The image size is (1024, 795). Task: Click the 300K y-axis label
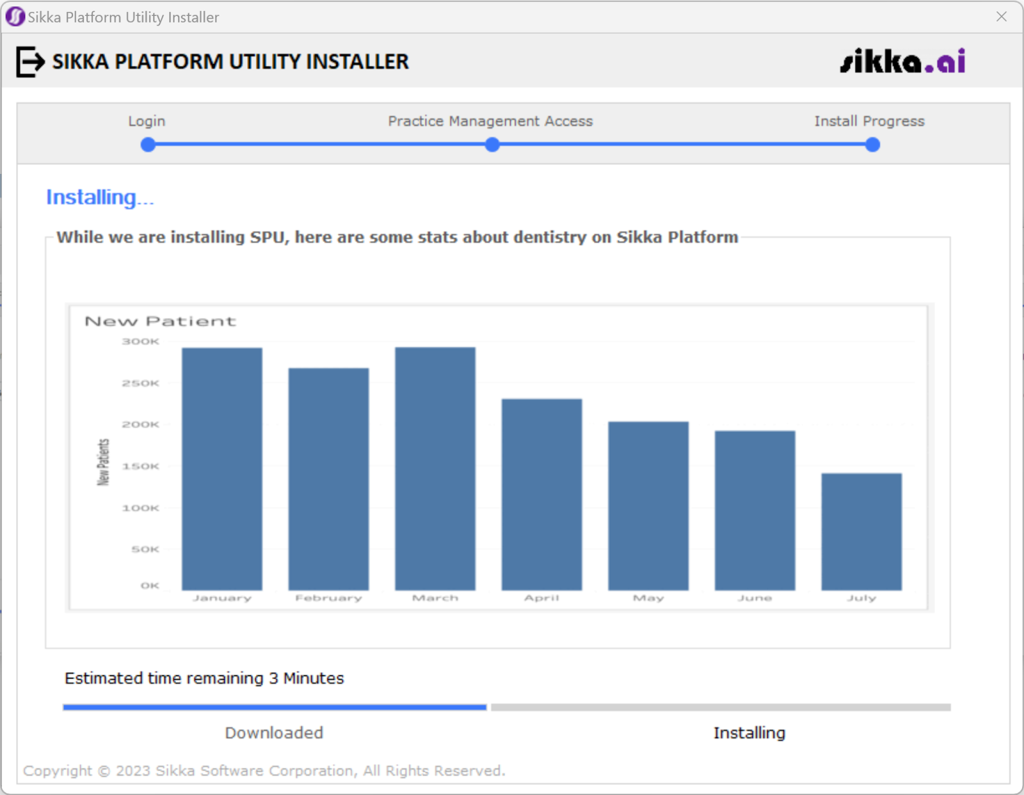[x=141, y=342]
